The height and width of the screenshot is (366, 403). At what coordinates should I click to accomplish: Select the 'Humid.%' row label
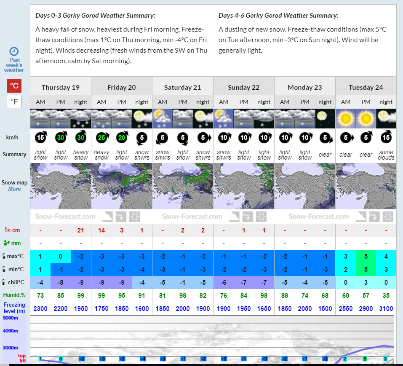click(x=14, y=295)
